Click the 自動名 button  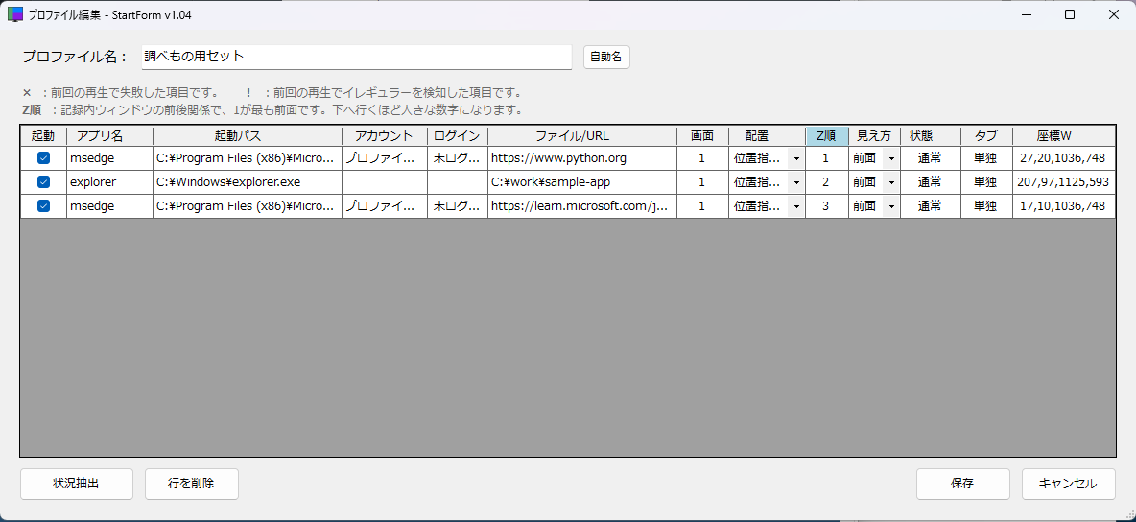point(606,58)
